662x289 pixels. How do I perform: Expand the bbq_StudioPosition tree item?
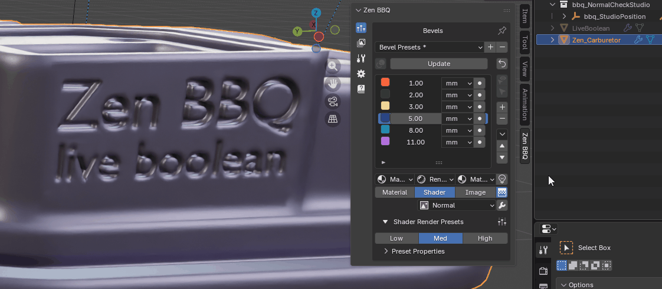pyautogui.click(x=564, y=17)
